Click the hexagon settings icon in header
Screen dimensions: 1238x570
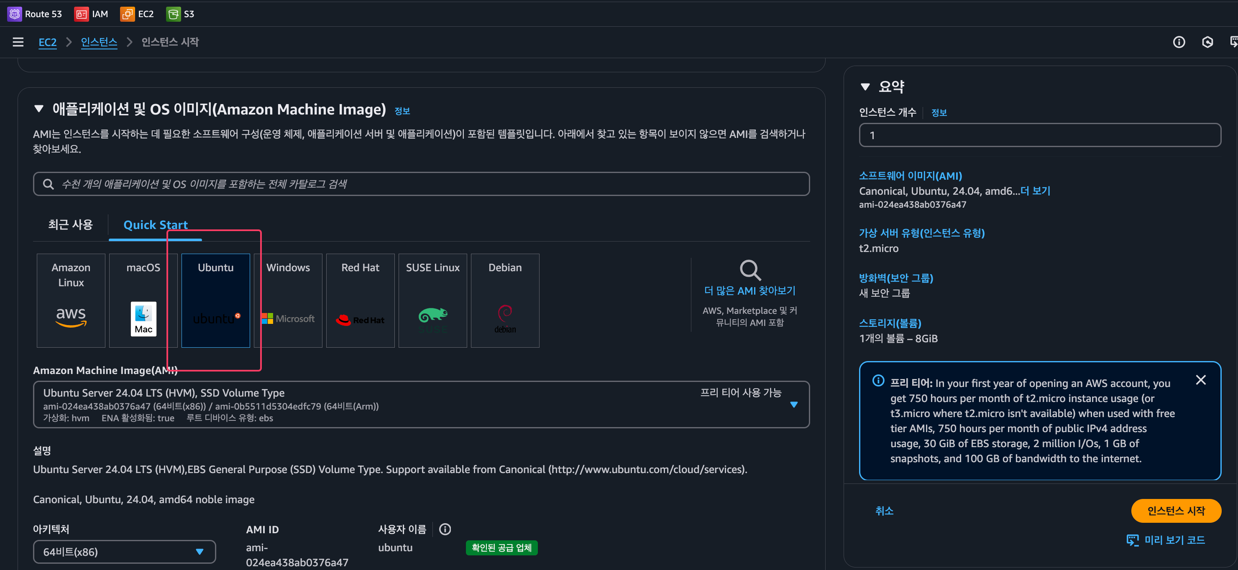[1207, 42]
